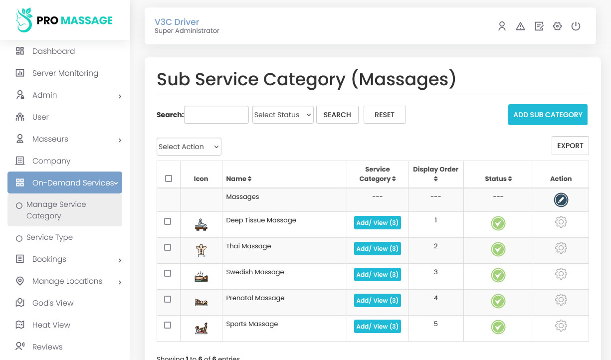
Task: Click the Reviews icon in sidebar
Action: click(x=20, y=347)
